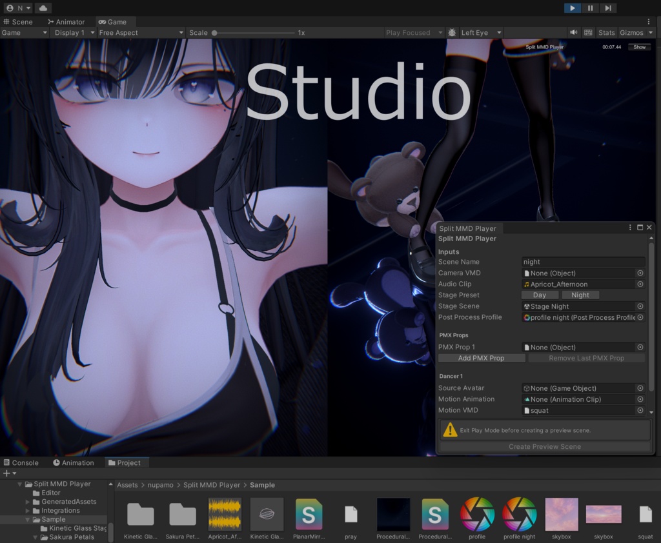The height and width of the screenshot is (543, 661).
Task: Select the Night stage preset
Action: (x=580, y=295)
